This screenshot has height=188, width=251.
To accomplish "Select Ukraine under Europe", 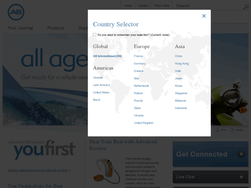I will pos(139,116).
